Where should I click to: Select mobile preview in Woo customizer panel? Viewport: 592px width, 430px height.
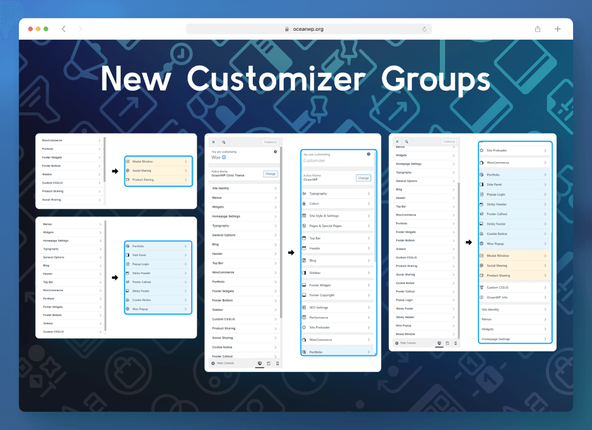278,363
